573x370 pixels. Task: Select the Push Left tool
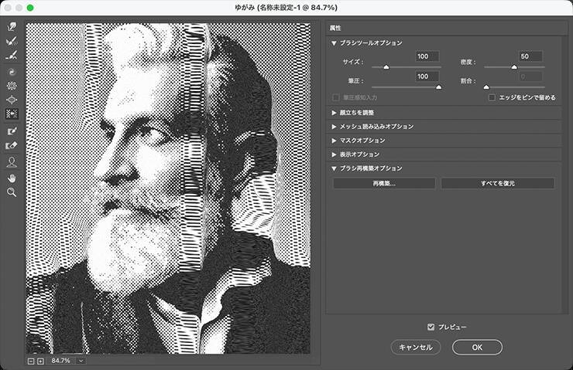tap(12, 114)
